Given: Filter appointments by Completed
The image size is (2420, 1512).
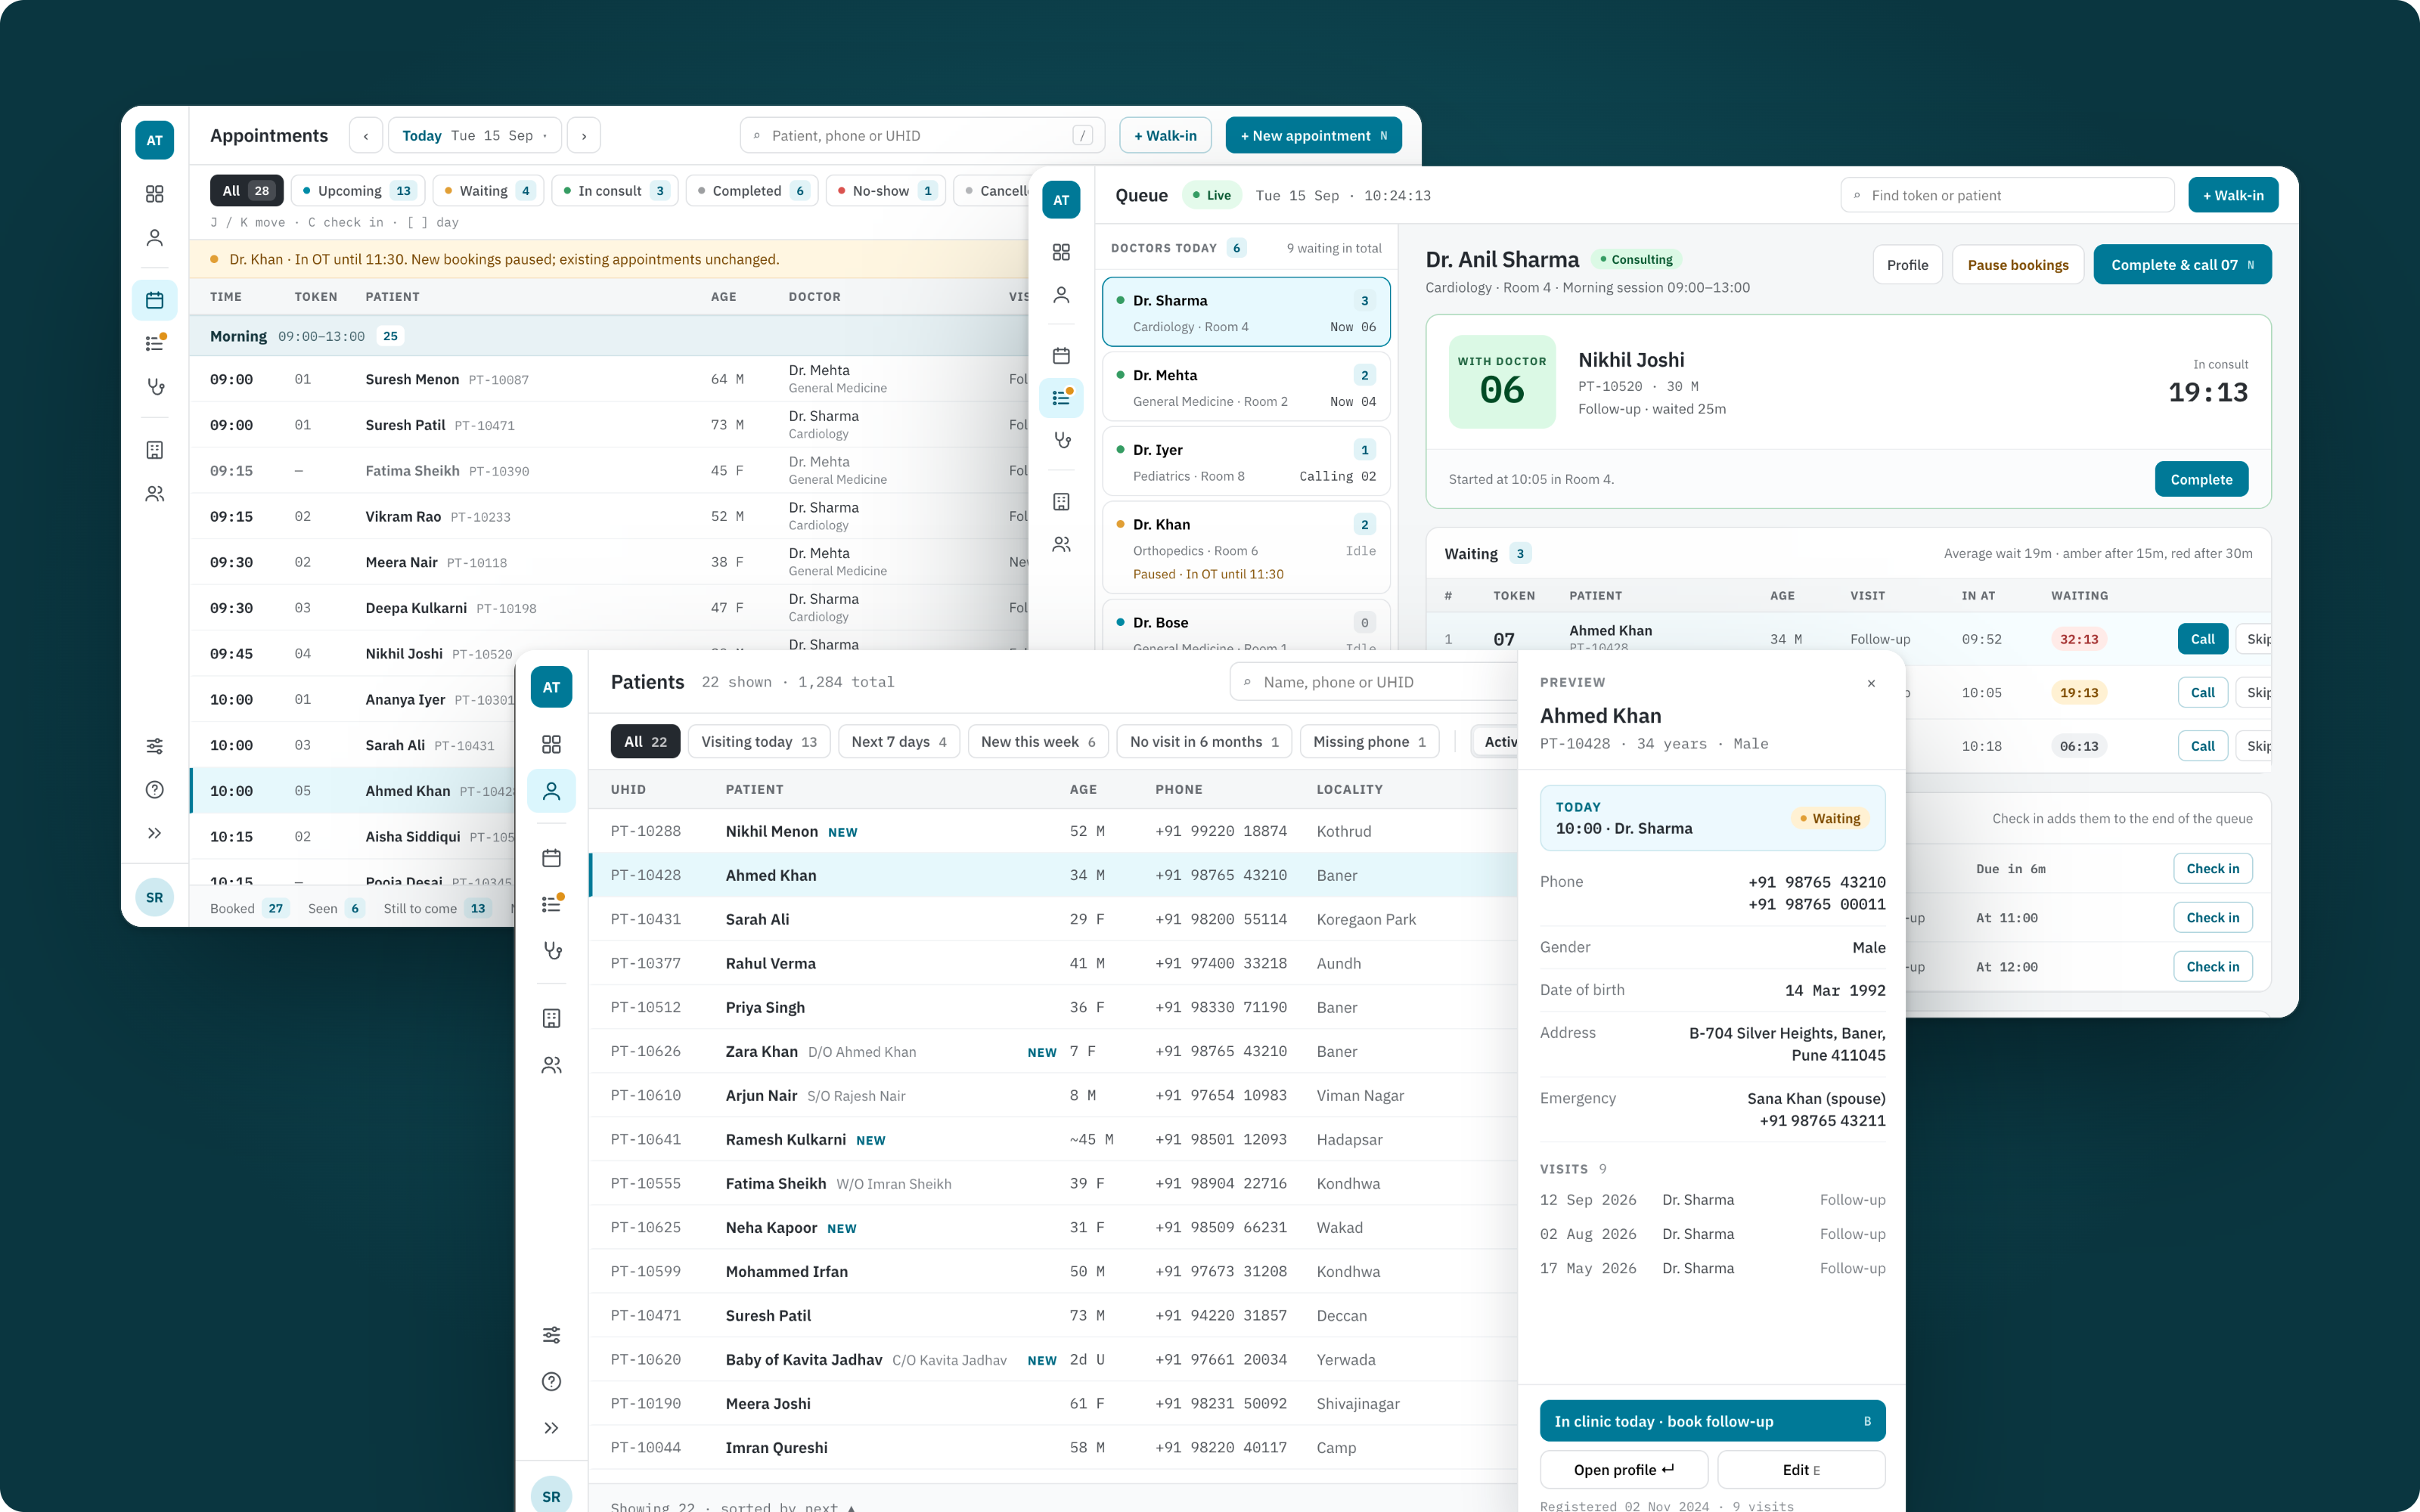Looking at the screenshot, I should tap(752, 191).
